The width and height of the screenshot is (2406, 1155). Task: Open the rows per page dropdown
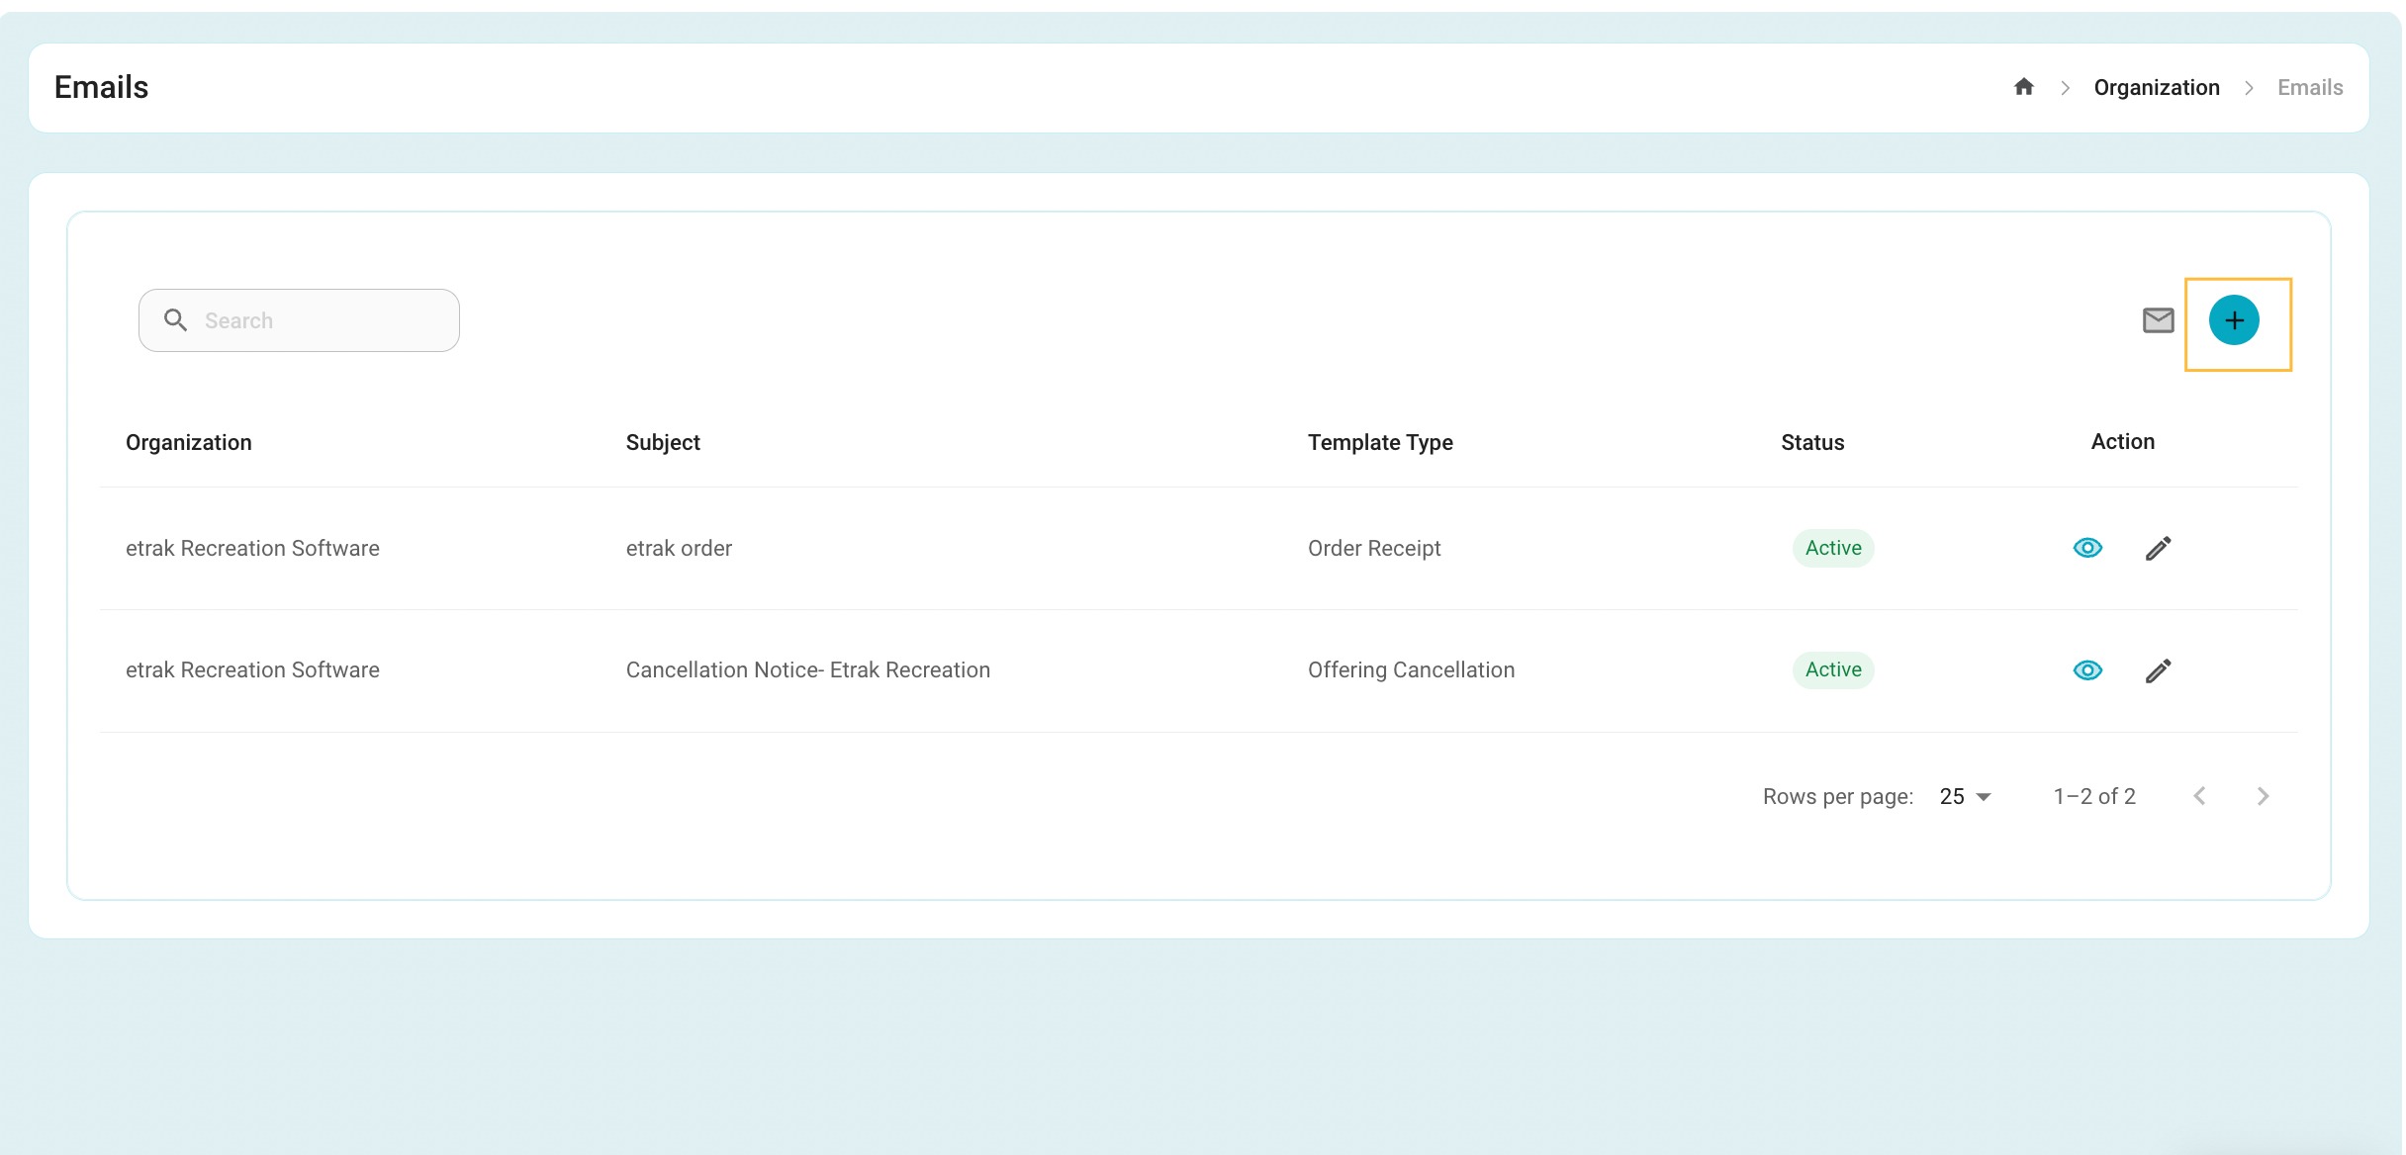click(1965, 796)
